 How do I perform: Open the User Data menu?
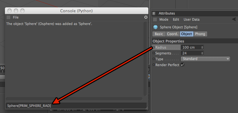click(192, 19)
